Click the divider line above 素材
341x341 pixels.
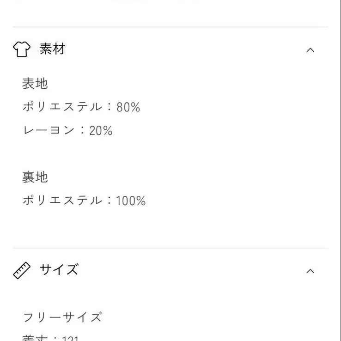170,27
